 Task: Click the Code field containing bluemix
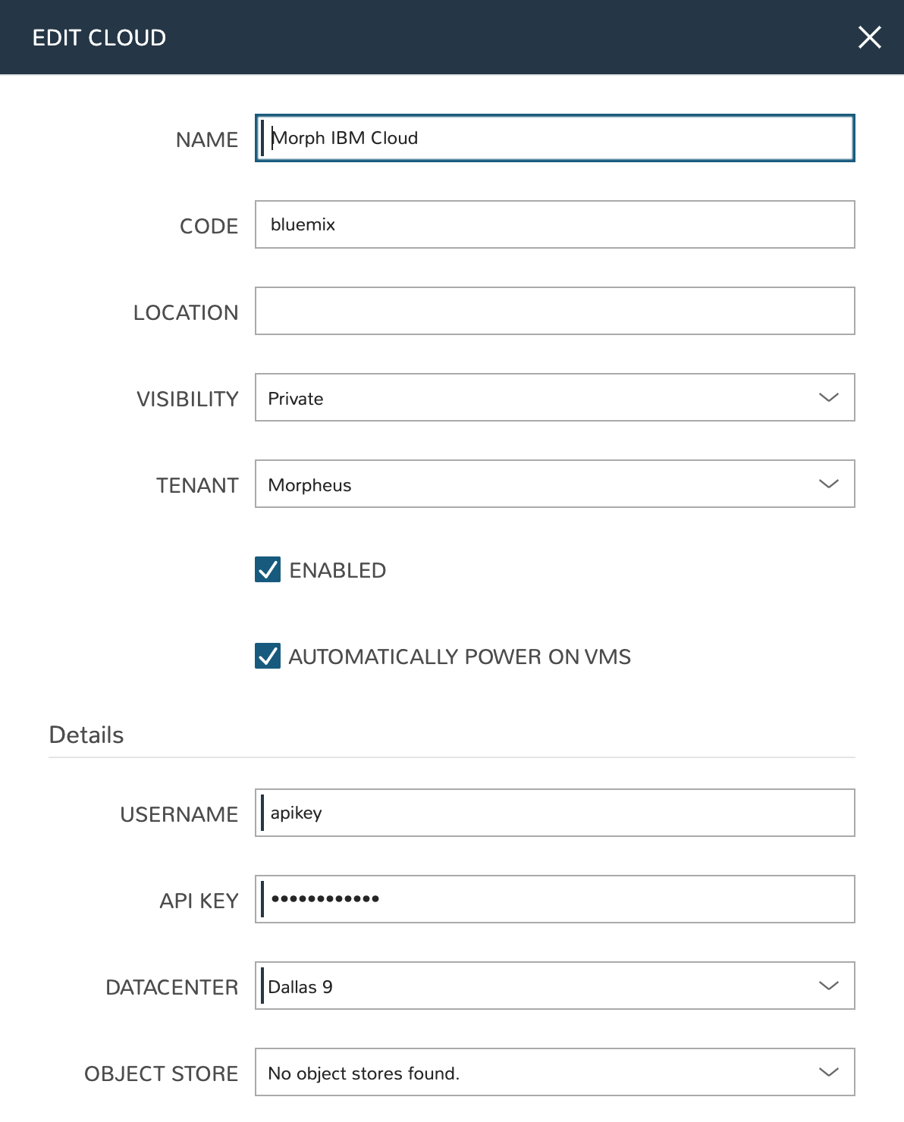coord(554,224)
